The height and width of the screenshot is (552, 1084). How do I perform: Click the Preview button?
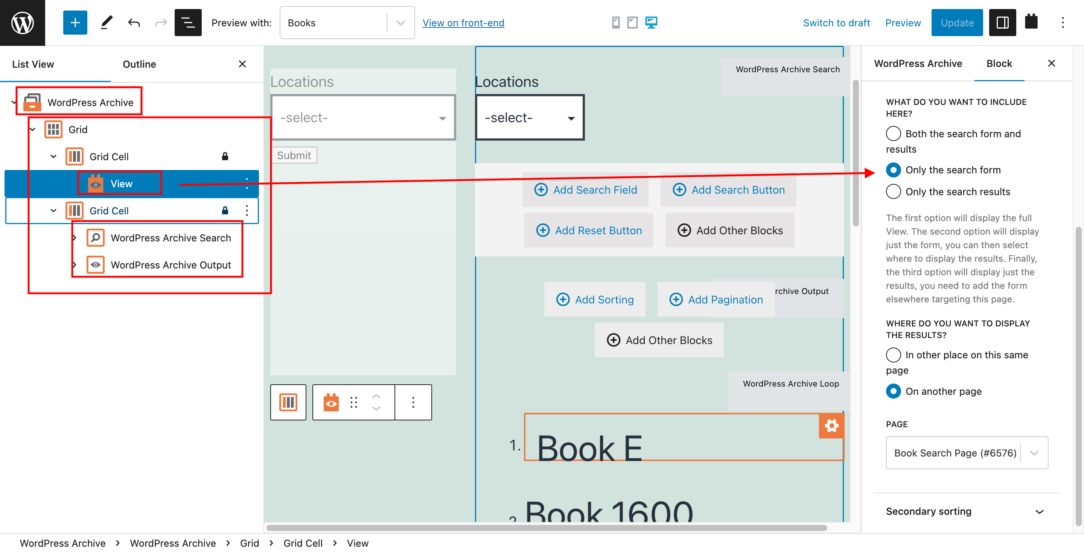pos(903,23)
